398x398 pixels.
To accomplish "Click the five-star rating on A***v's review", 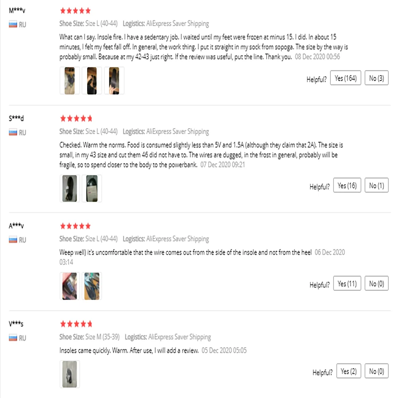I will (75, 226).
